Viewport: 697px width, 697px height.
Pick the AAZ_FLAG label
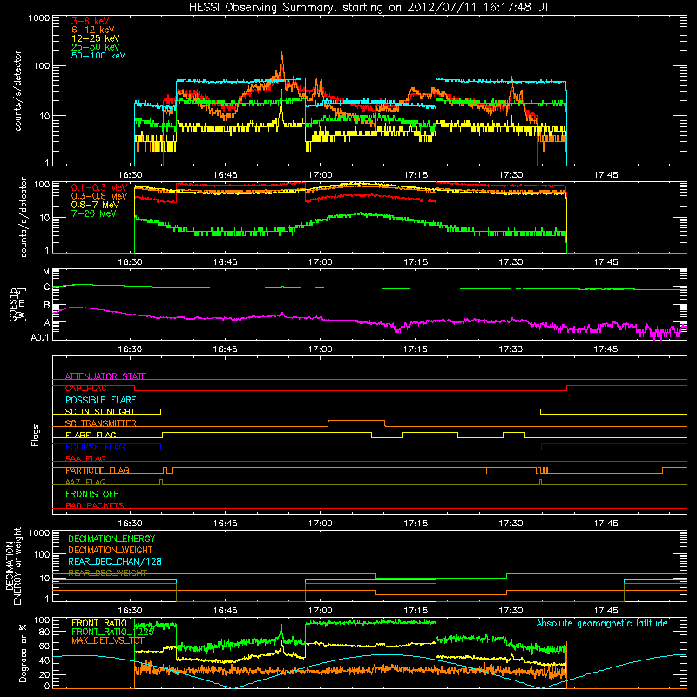click(85, 482)
